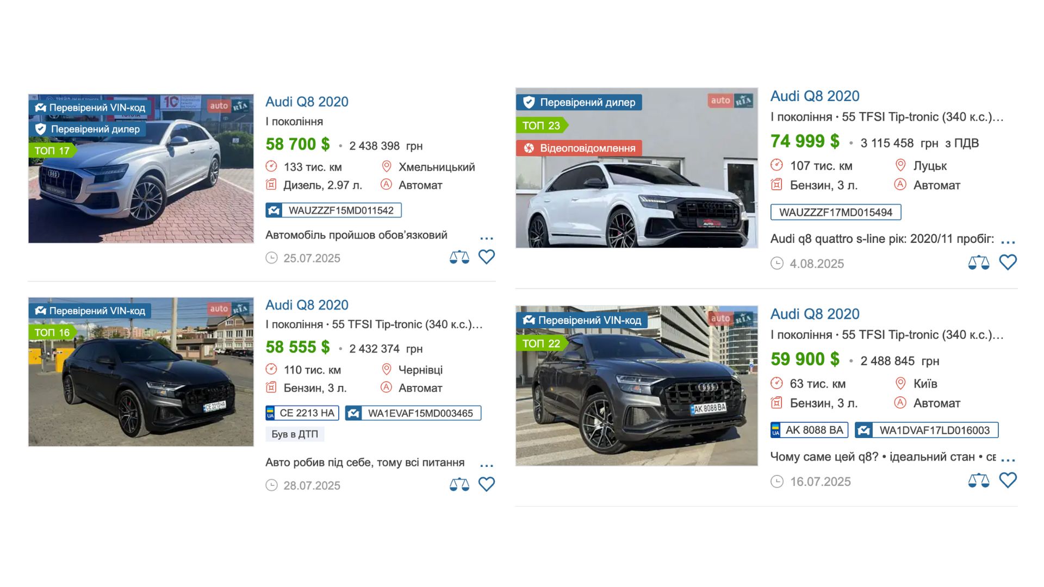Expand 'Чому саме цей q8?' description
The width and height of the screenshot is (1044, 587).
click(1008, 460)
